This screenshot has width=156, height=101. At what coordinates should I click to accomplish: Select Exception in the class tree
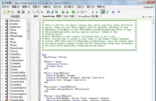point(14,24)
